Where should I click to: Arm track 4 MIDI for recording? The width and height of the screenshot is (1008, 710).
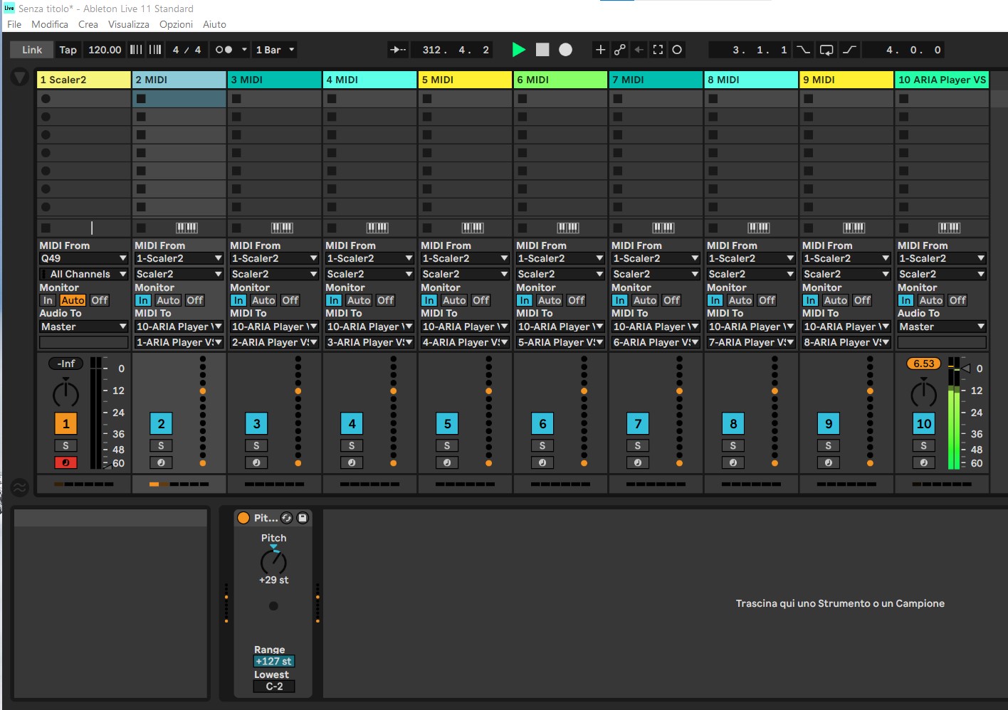click(352, 462)
